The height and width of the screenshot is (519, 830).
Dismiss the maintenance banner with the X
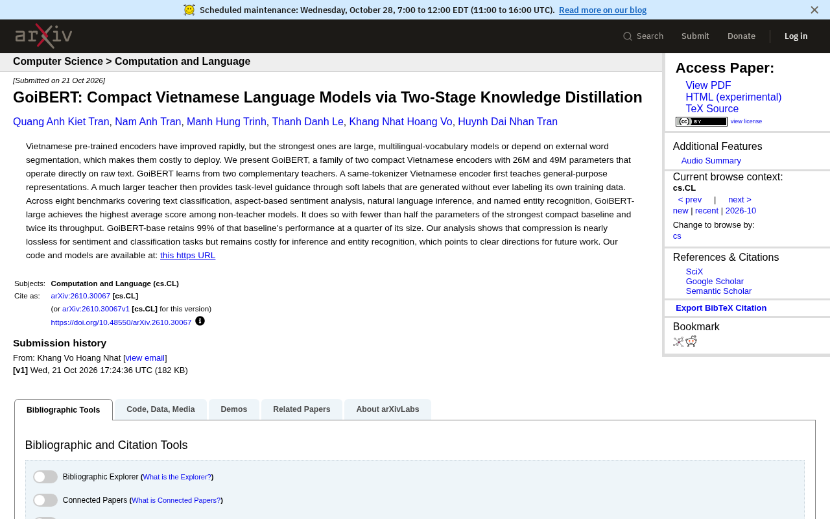point(814,10)
